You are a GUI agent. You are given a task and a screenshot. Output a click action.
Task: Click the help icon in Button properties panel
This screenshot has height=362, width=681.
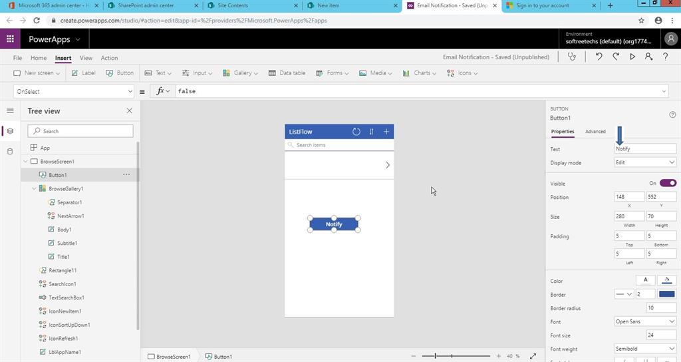pos(672,114)
